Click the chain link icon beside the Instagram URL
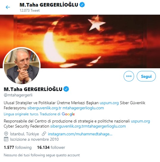This screenshot has height=162, width=160. click(44, 134)
